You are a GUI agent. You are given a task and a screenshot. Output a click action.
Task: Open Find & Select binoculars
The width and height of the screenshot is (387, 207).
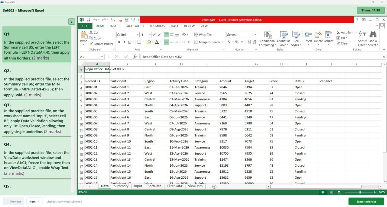point(373,39)
